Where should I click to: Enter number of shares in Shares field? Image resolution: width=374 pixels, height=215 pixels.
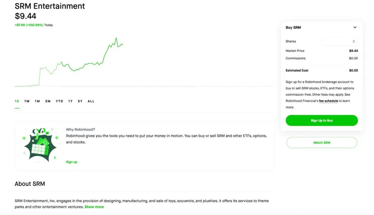340,41
